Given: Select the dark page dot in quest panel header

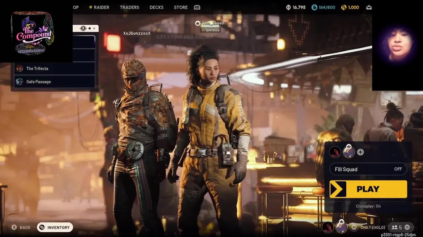Looking at the screenshot, I should (x=90, y=29).
